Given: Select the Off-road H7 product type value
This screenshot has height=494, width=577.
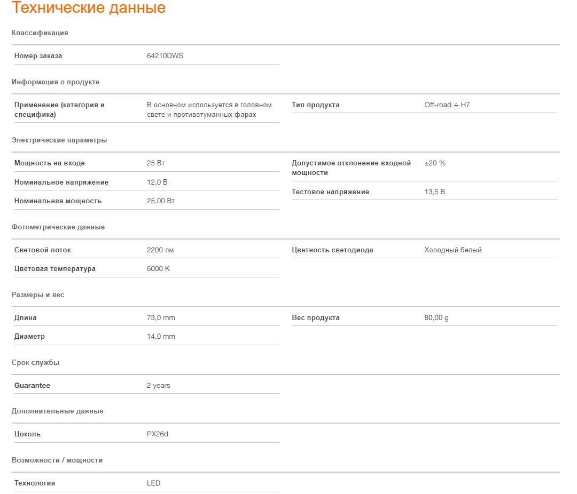Looking at the screenshot, I should (x=447, y=105).
